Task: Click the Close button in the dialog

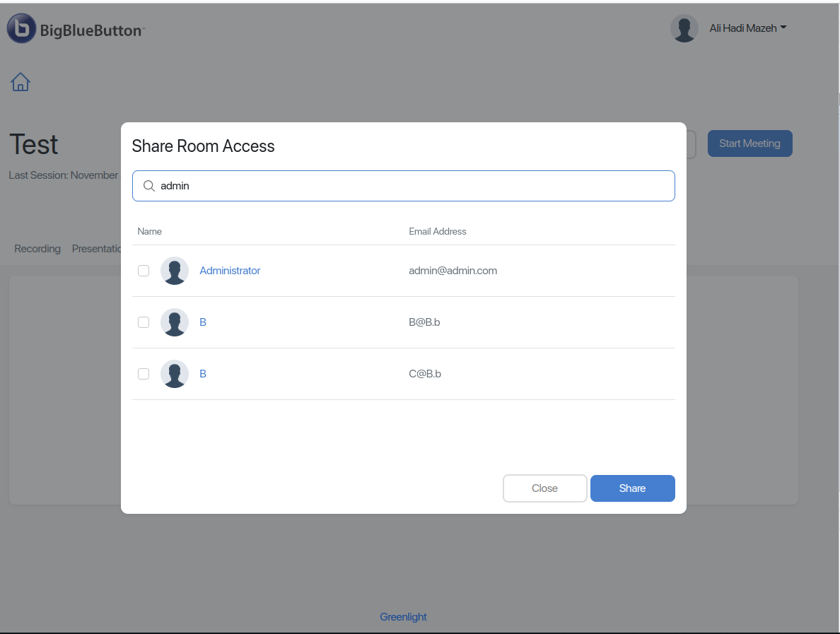Action: click(544, 488)
